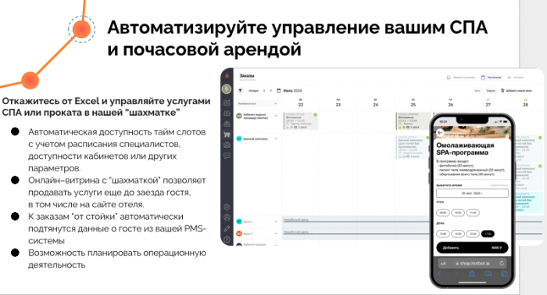This screenshot has width=547, height=295.
Task: Select the 10:20 morning time slot
Action: tap(458, 213)
